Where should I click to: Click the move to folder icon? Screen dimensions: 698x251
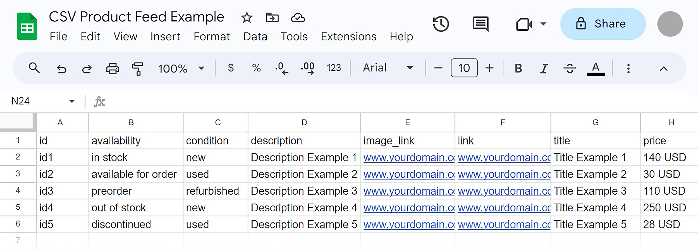click(272, 17)
